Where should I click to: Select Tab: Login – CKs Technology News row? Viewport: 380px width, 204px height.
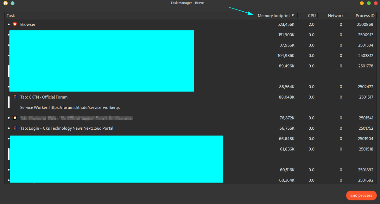[x=190, y=128]
